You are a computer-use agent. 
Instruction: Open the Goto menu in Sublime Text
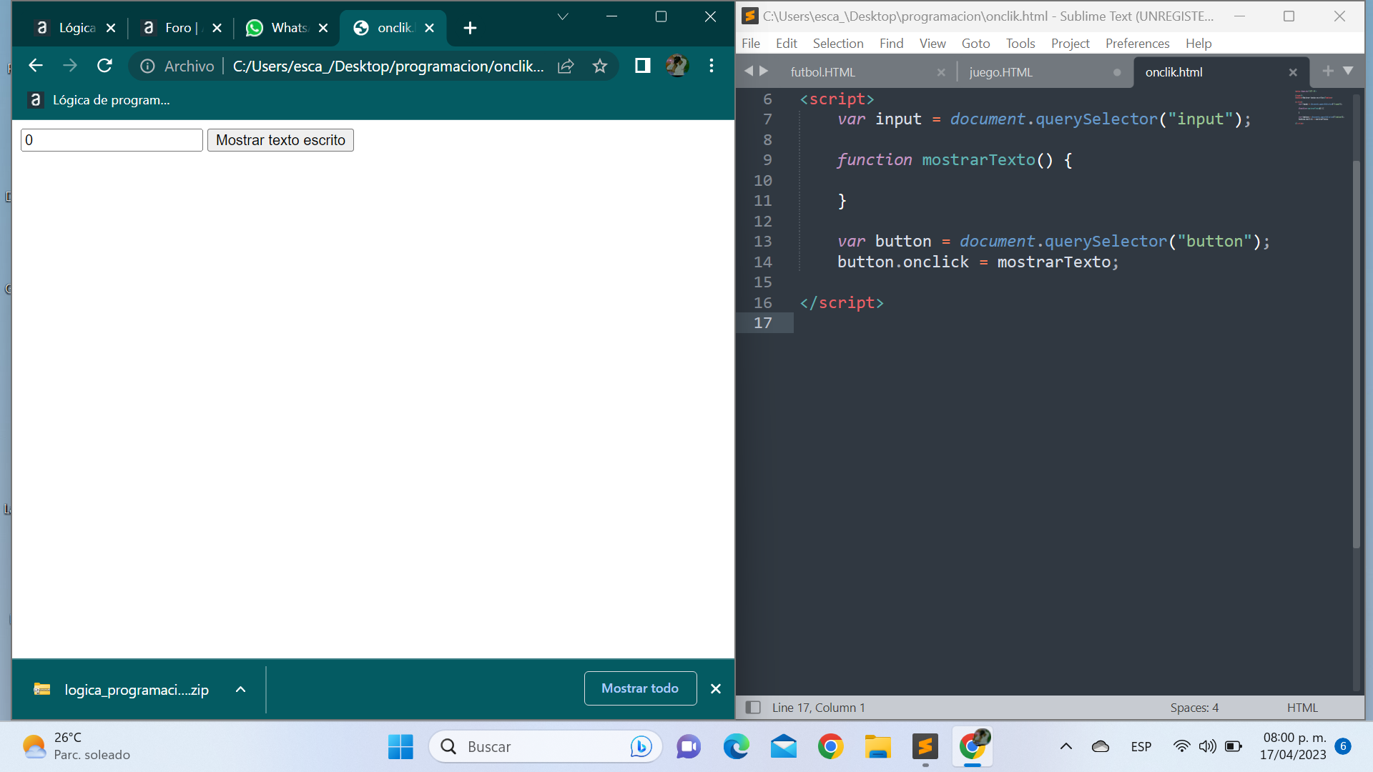[975, 44]
